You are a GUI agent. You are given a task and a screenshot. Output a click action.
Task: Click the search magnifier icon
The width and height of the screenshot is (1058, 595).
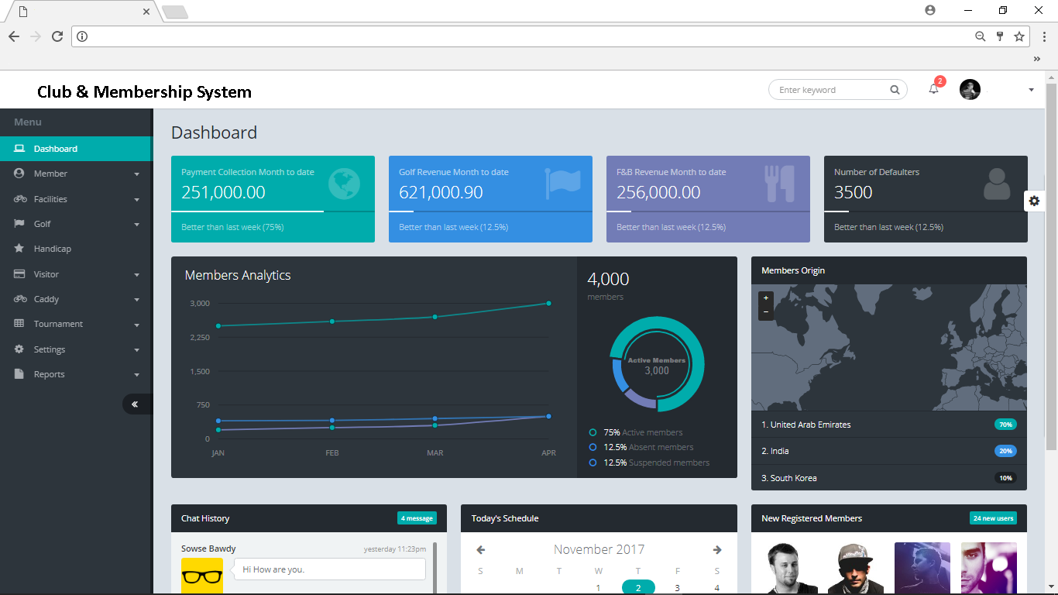895,90
